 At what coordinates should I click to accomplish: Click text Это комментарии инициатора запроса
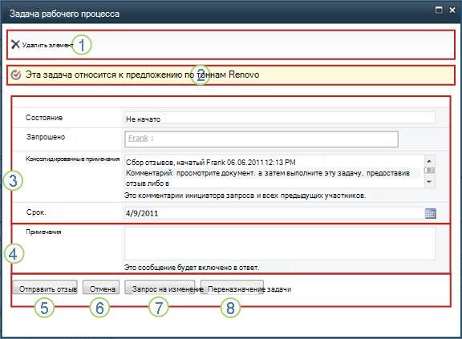pyautogui.click(x=245, y=195)
